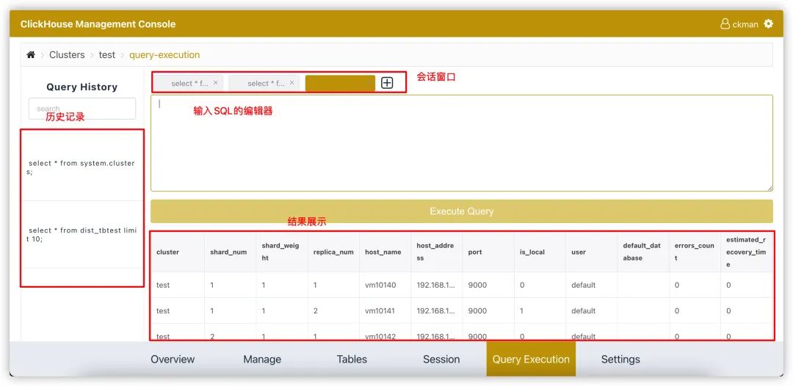Click the Query History heading
The image size is (793, 386).
(x=82, y=87)
